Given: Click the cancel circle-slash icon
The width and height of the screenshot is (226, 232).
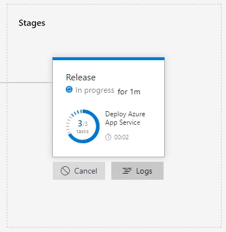Looking at the screenshot, I should 65,171.
